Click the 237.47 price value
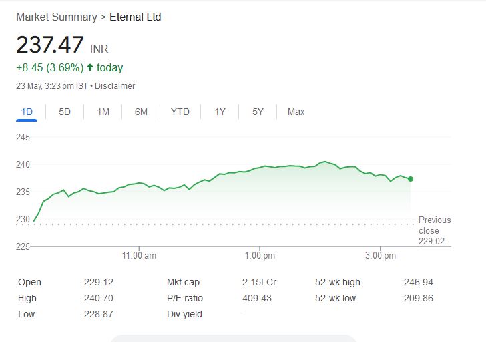This screenshot has width=486, height=342. pyautogui.click(x=50, y=45)
